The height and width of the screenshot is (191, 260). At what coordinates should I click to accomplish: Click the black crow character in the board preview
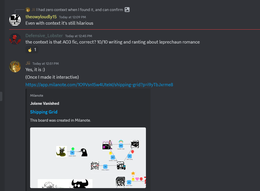83,152
